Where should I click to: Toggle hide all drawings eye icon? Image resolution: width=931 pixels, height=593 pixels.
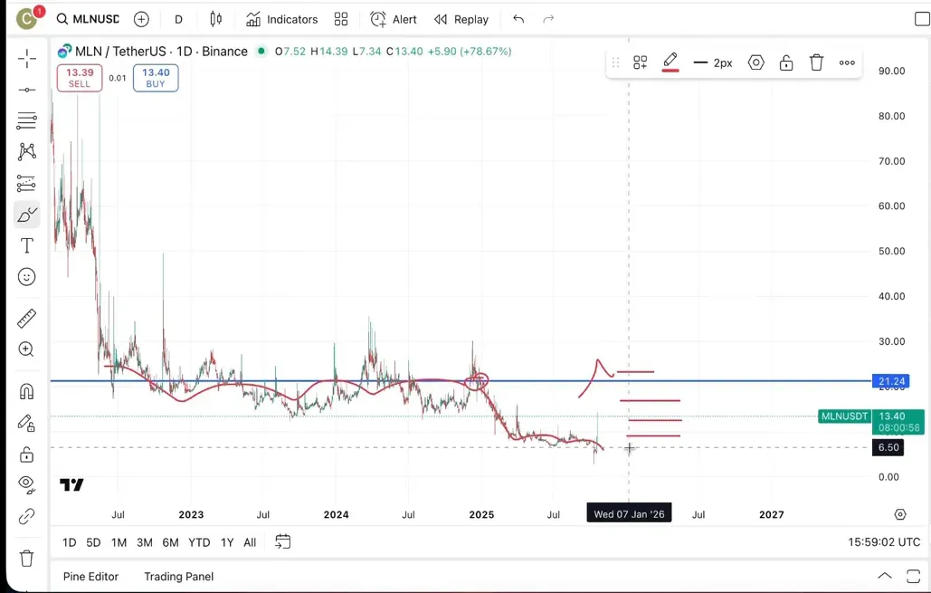[x=27, y=483]
